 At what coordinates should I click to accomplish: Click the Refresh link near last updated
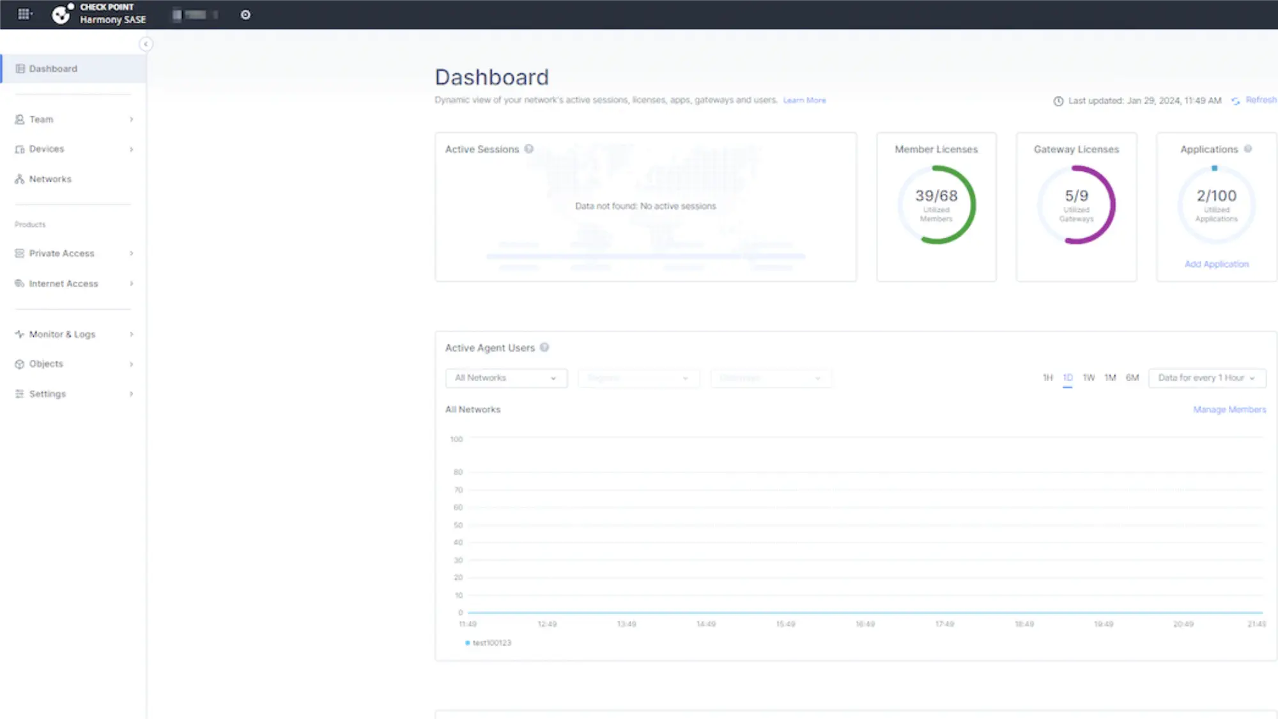pyautogui.click(x=1259, y=100)
